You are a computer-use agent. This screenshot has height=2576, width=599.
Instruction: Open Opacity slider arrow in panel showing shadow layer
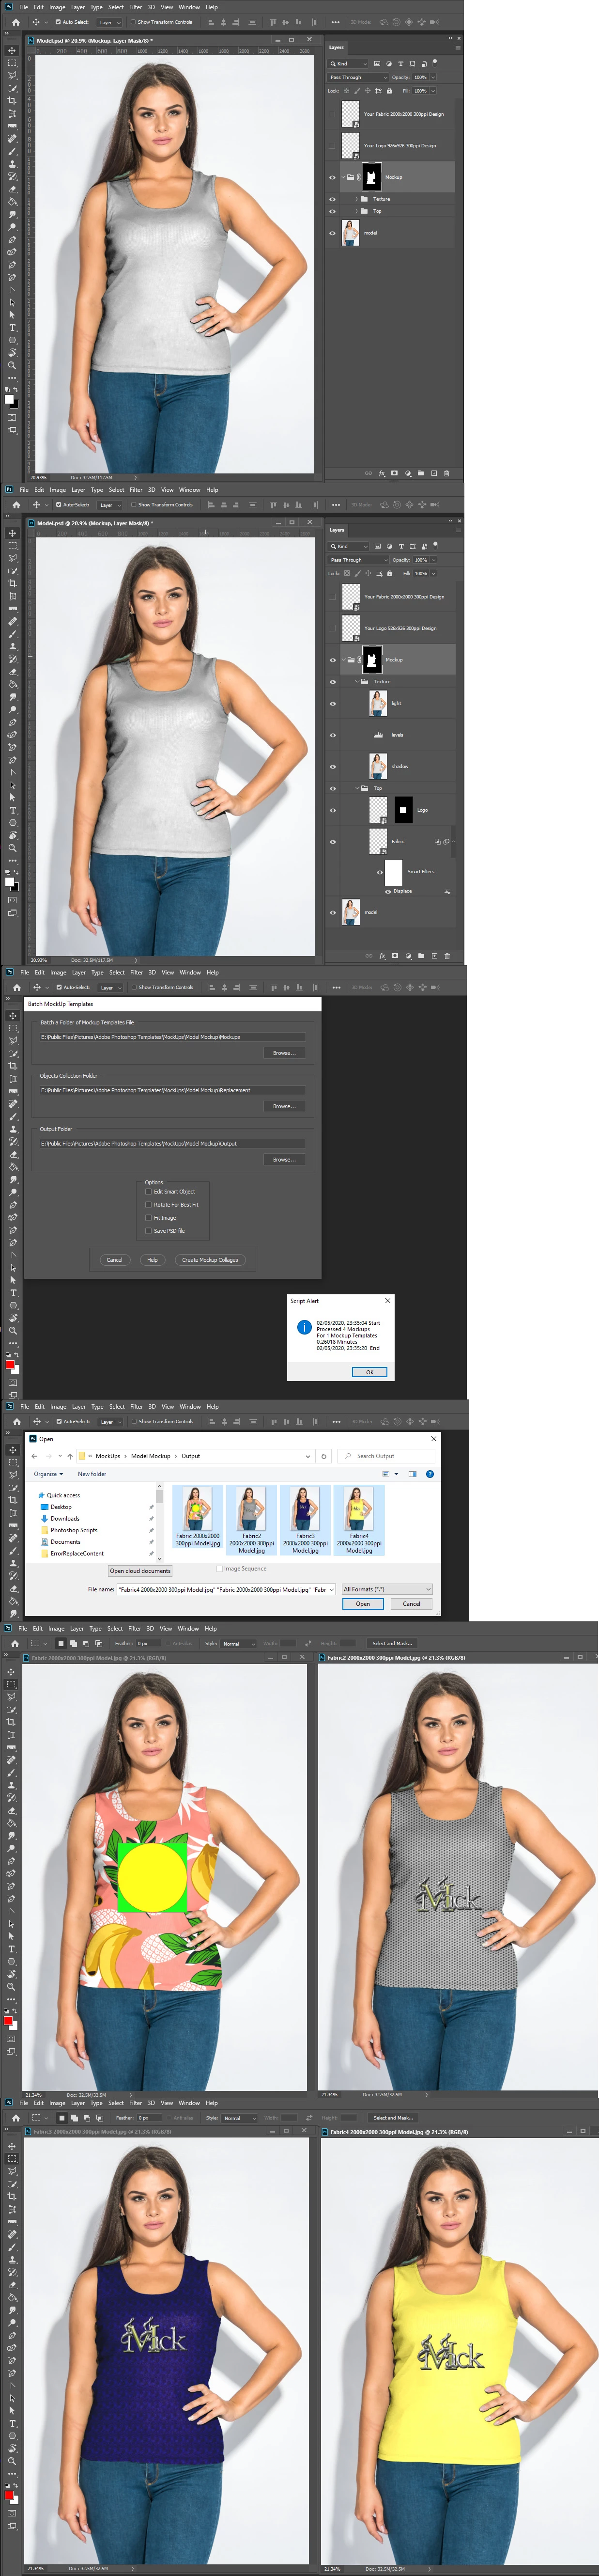[434, 560]
